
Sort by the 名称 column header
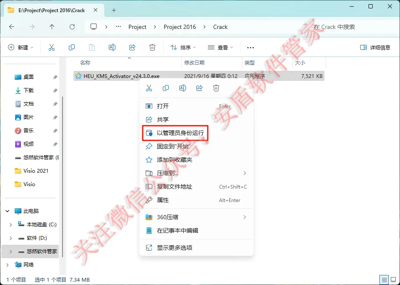pyautogui.click(x=128, y=62)
